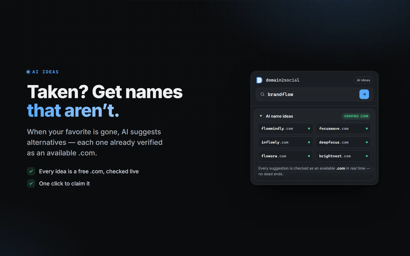Click the 'Every suggestion is checked' footnote
The image size is (410, 256).
click(x=314, y=171)
